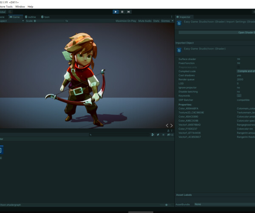Click the Asset Labels header
Viewport: 255px width, 213px height.
pyautogui.click(x=184, y=195)
